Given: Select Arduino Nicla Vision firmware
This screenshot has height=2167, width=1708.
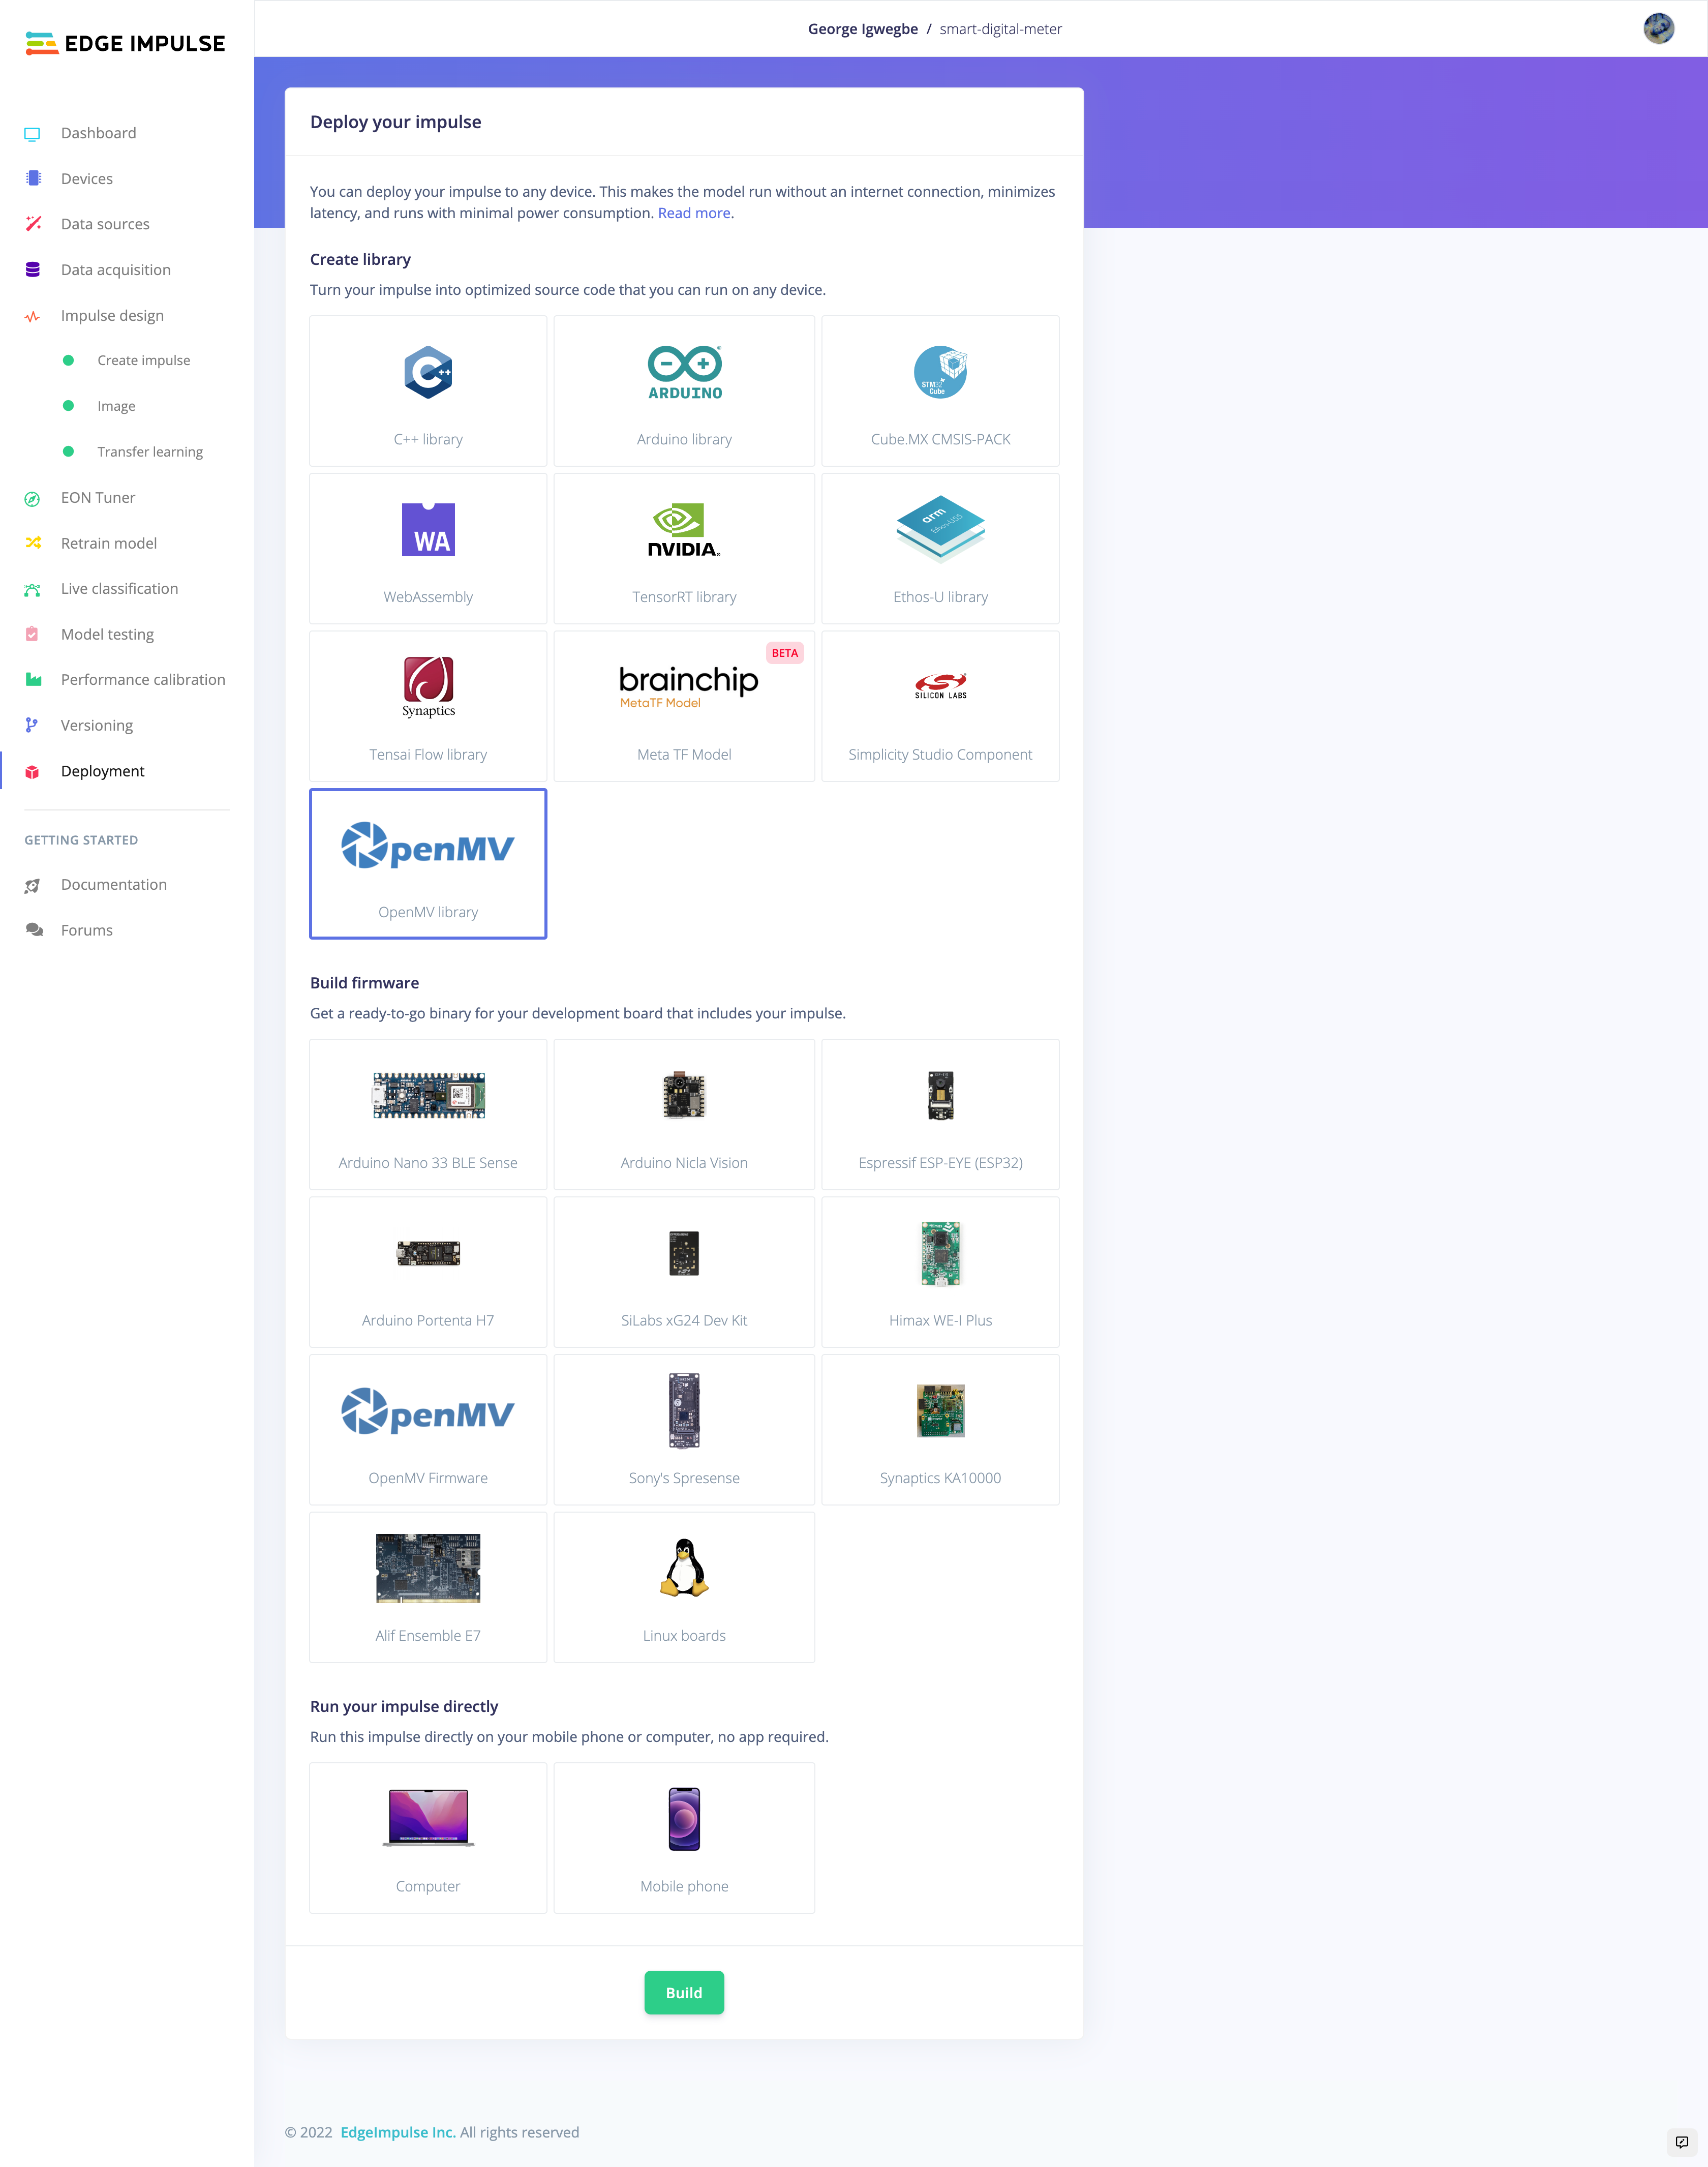Looking at the screenshot, I should 684,1114.
